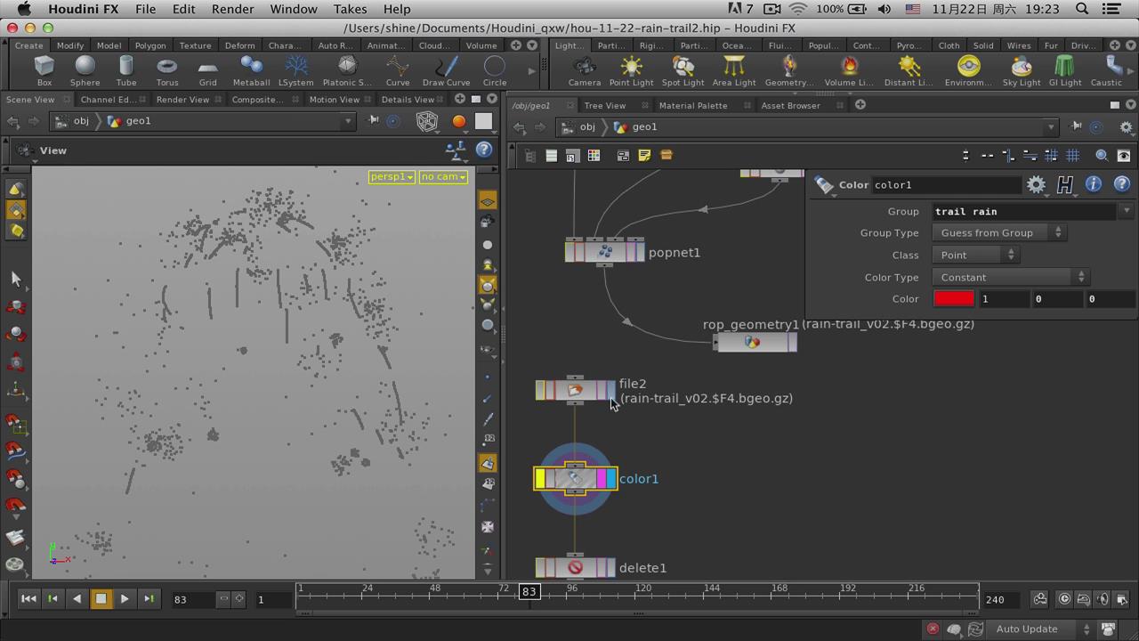Toggle the audio button in the playbar
The image size is (1139, 641).
click(1103, 599)
